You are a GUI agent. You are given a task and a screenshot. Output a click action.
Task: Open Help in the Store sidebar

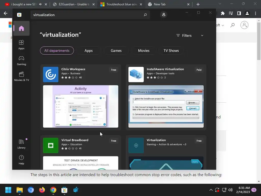pyautogui.click(x=21, y=160)
